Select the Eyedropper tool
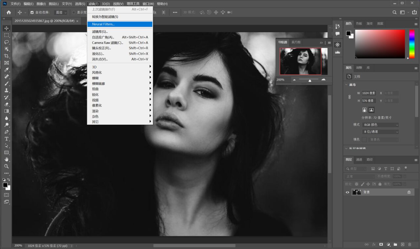The height and width of the screenshot is (249, 420). [x=7, y=70]
